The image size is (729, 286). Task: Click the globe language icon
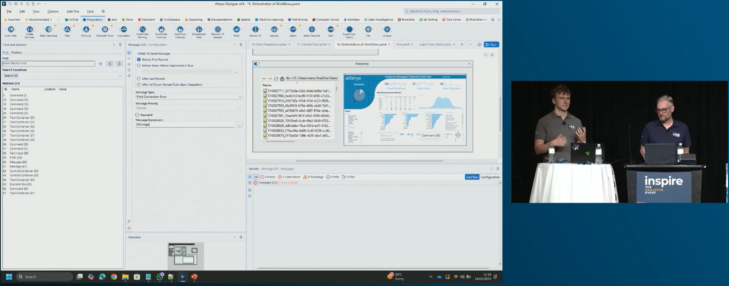[103, 11]
